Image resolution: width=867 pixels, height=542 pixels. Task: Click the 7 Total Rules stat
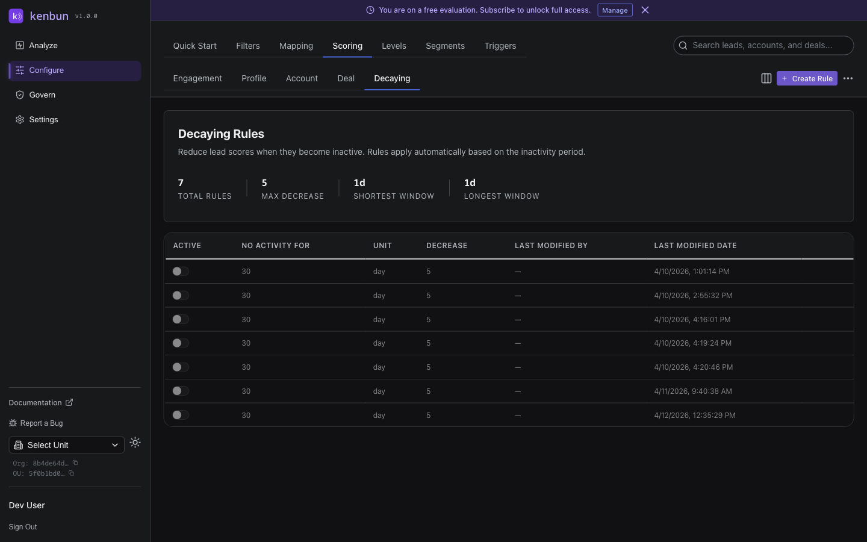(205, 188)
